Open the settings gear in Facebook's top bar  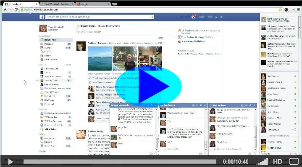[221, 17]
